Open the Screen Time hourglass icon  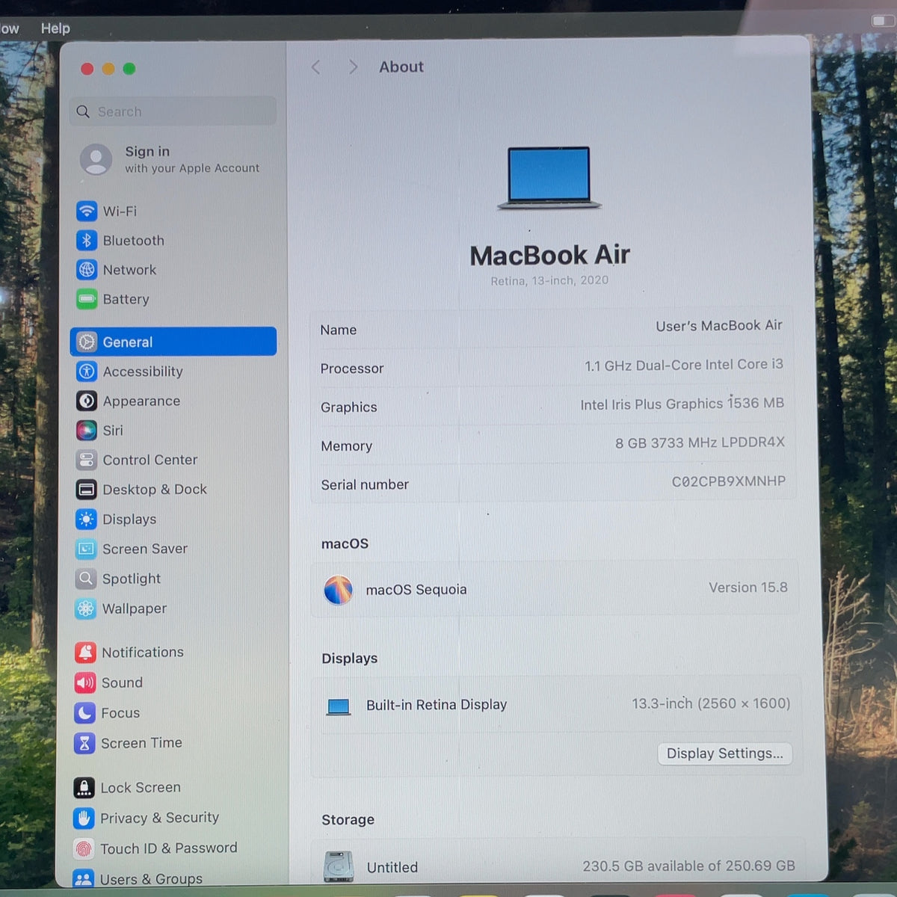[84, 743]
